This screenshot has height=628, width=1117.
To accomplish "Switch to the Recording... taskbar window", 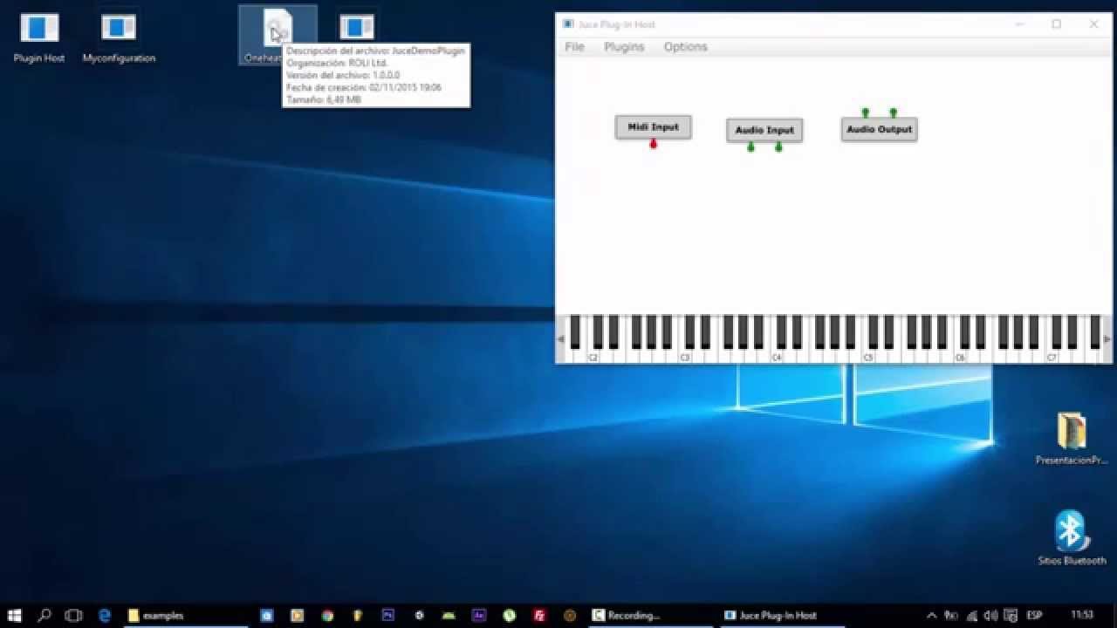I will pos(650,615).
